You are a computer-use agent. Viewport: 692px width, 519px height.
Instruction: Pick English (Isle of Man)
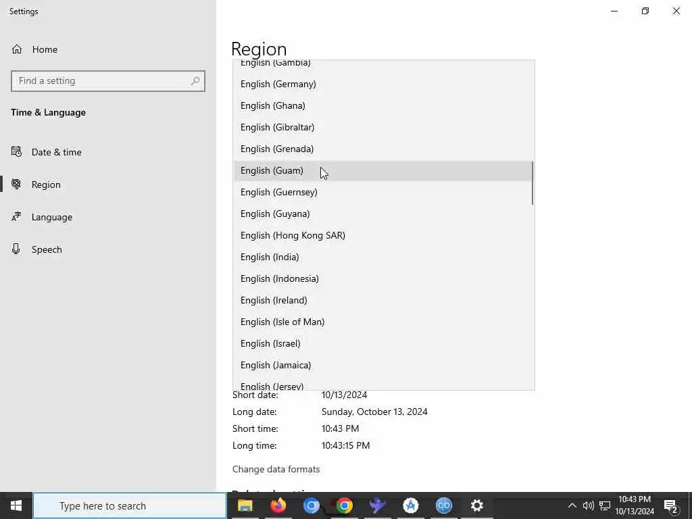[x=383, y=322]
